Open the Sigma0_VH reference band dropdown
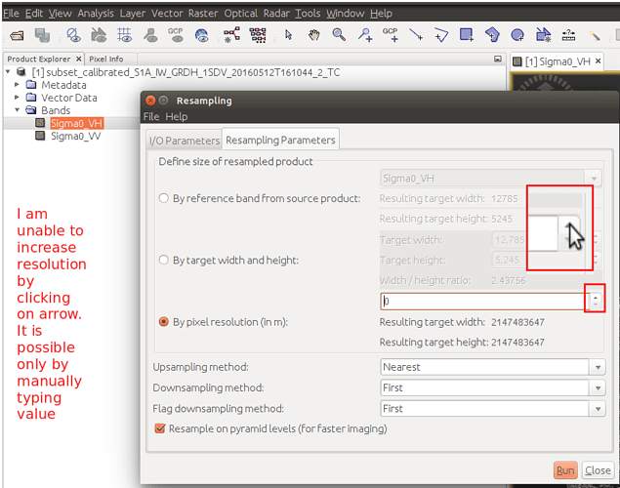The width and height of the screenshot is (620, 488). click(594, 179)
